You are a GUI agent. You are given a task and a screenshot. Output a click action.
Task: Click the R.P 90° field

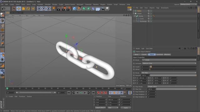[173, 81]
